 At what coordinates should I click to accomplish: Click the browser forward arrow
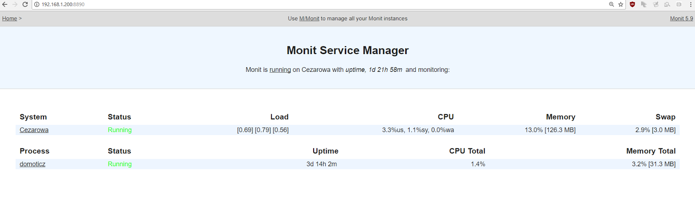15,4
